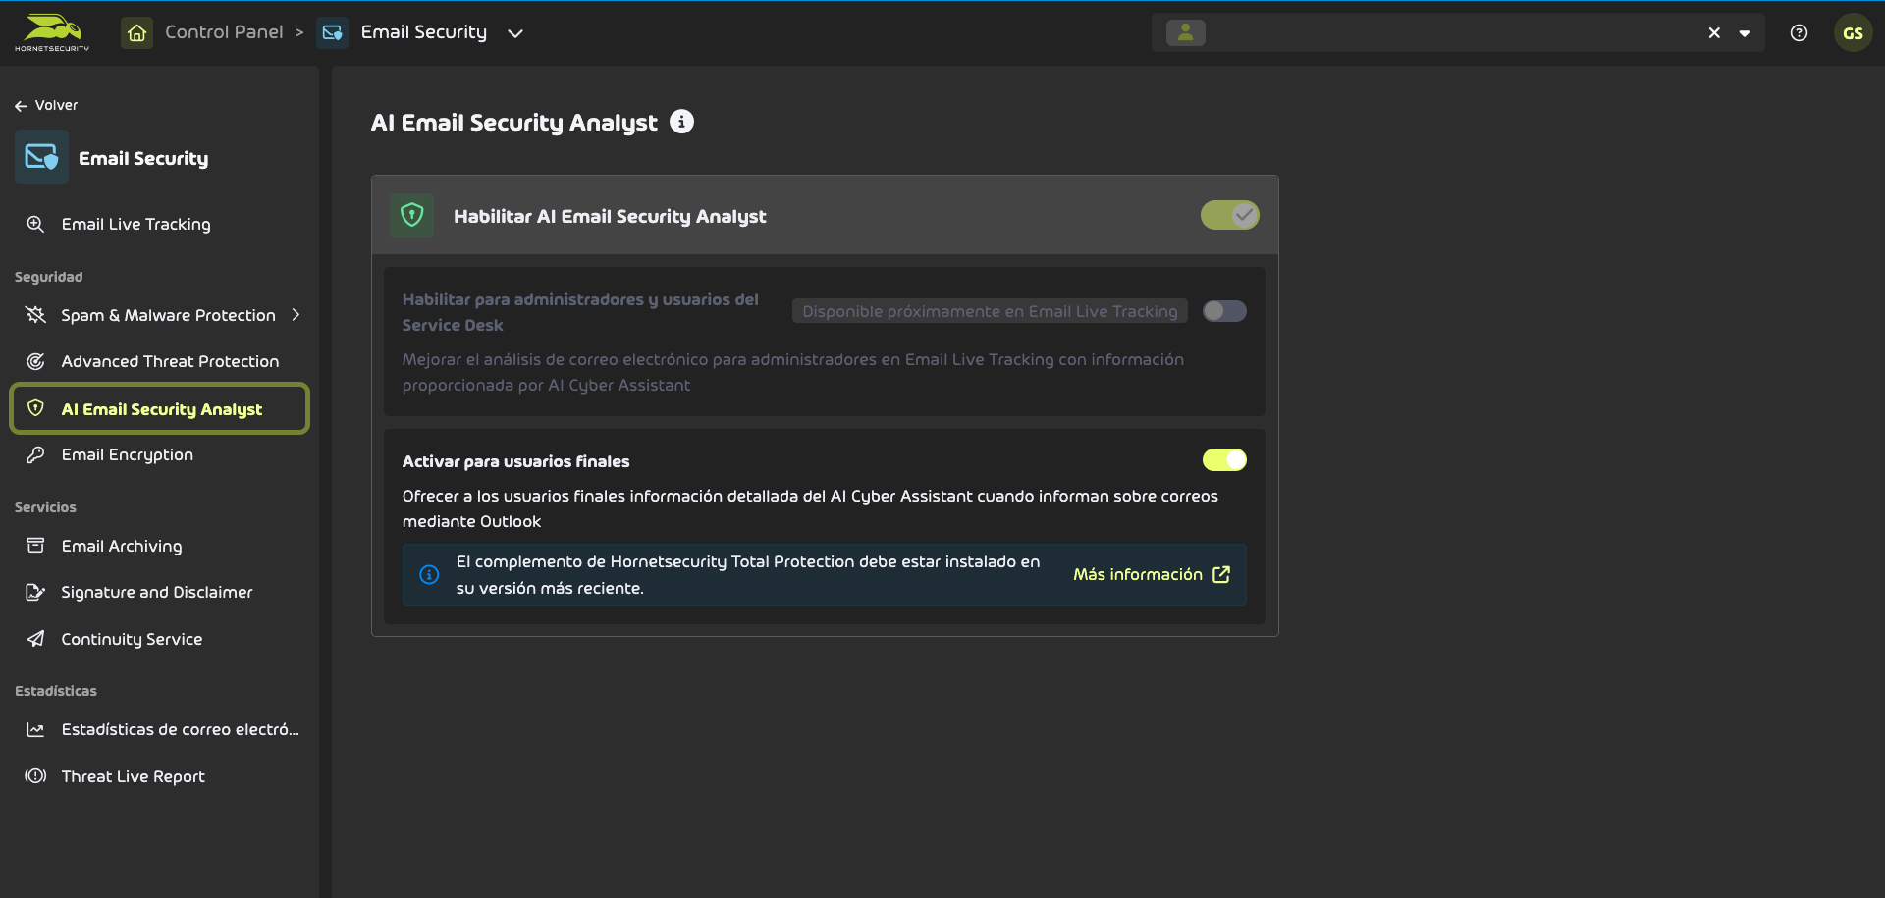The height and width of the screenshot is (898, 1885).
Task: Open the search filter dropdown arrow
Action: click(x=1746, y=32)
